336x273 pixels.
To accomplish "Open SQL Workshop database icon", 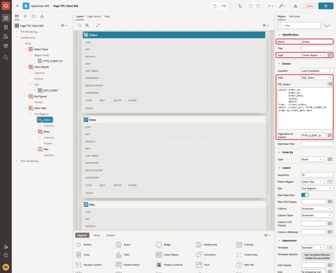I will tap(6, 27).
